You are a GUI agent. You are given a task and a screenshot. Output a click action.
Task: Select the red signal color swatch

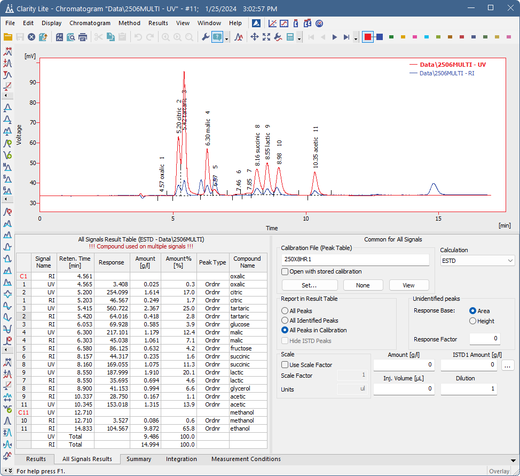point(368,37)
